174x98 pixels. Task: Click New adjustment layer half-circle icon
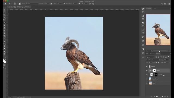[x=160, y=97]
